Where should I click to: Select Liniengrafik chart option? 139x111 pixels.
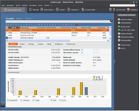(x=21, y=100)
